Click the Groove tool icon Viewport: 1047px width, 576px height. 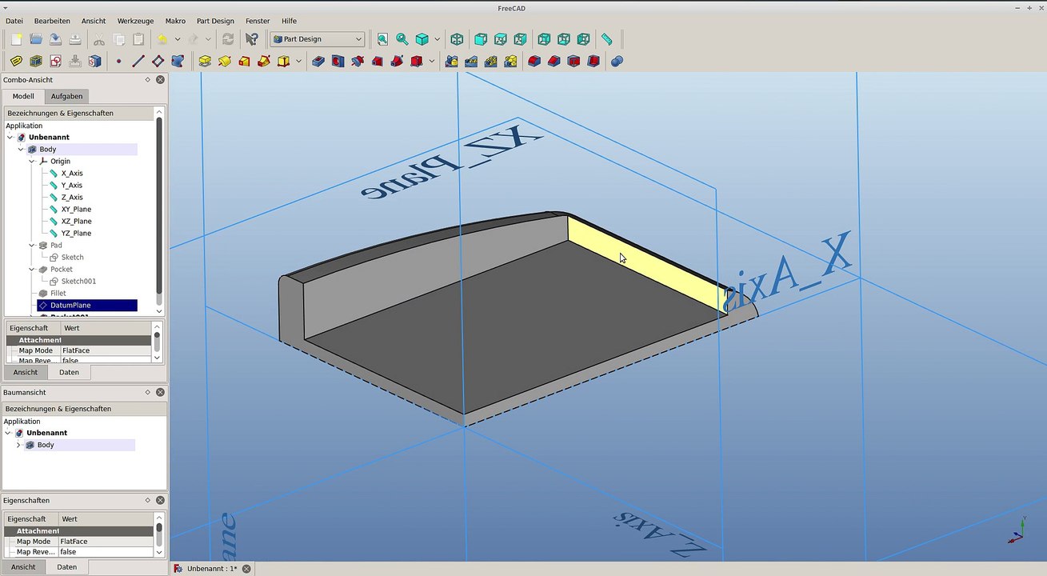[358, 61]
